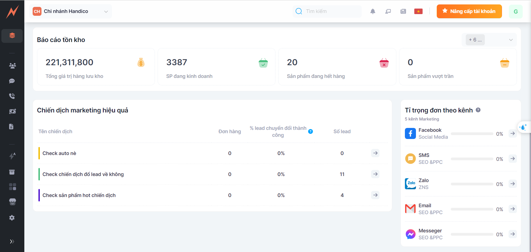
Task: Open the chat bubble icon in sidebar
Action: coord(12,81)
